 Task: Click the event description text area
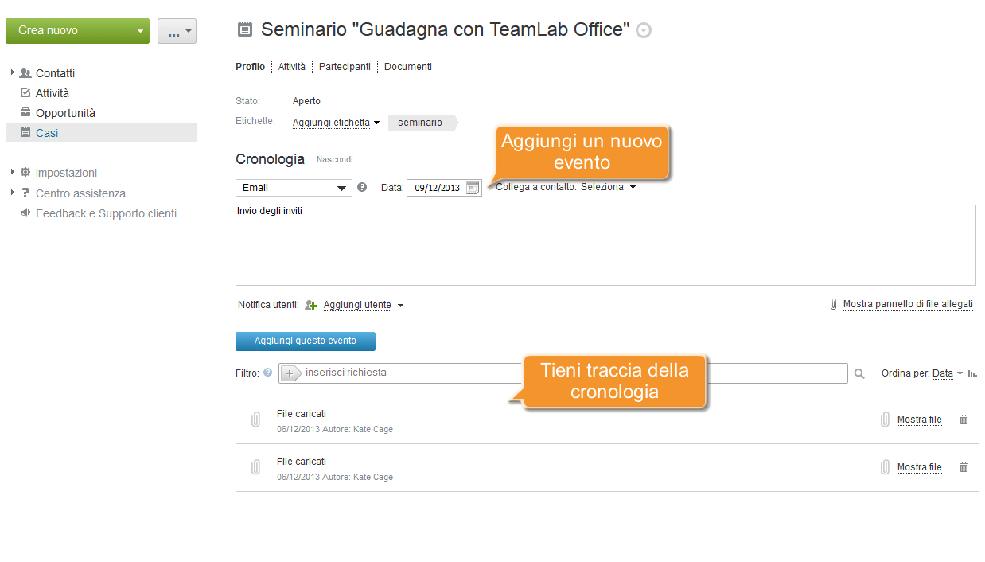point(605,245)
